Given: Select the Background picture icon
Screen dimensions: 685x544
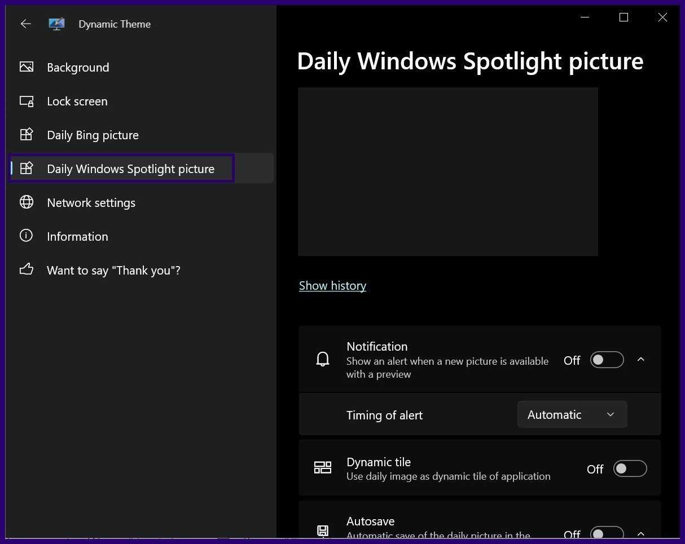Looking at the screenshot, I should tap(27, 67).
